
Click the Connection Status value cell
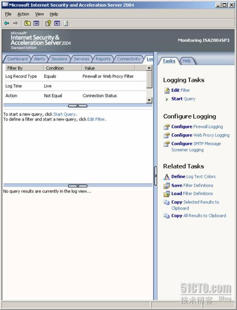[x=100, y=96]
